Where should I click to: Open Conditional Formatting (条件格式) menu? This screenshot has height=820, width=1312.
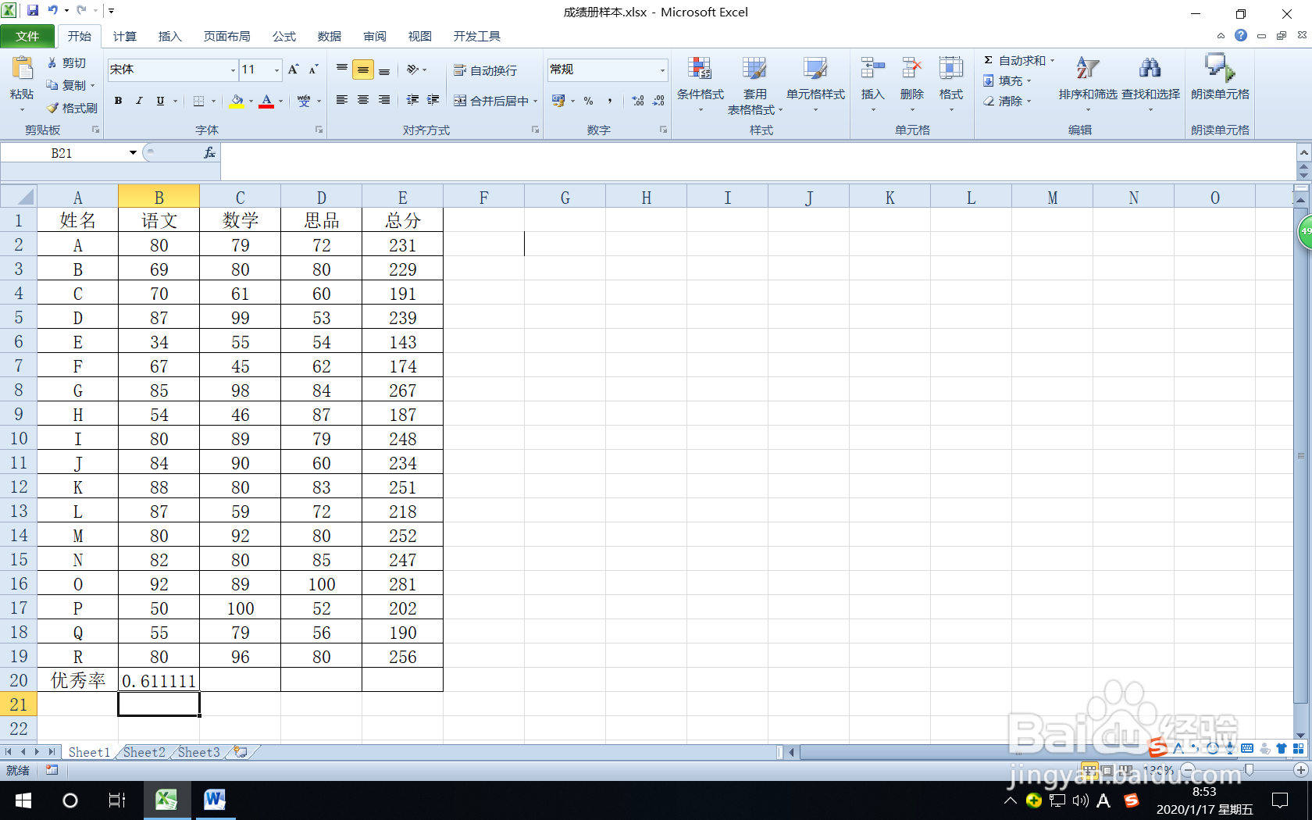pyautogui.click(x=701, y=84)
